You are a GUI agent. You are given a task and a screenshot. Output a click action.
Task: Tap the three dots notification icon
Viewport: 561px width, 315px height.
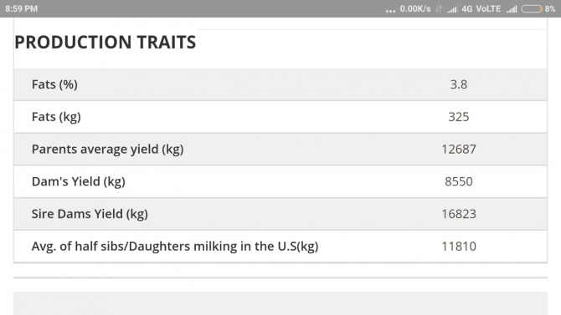click(x=390, y=12)
